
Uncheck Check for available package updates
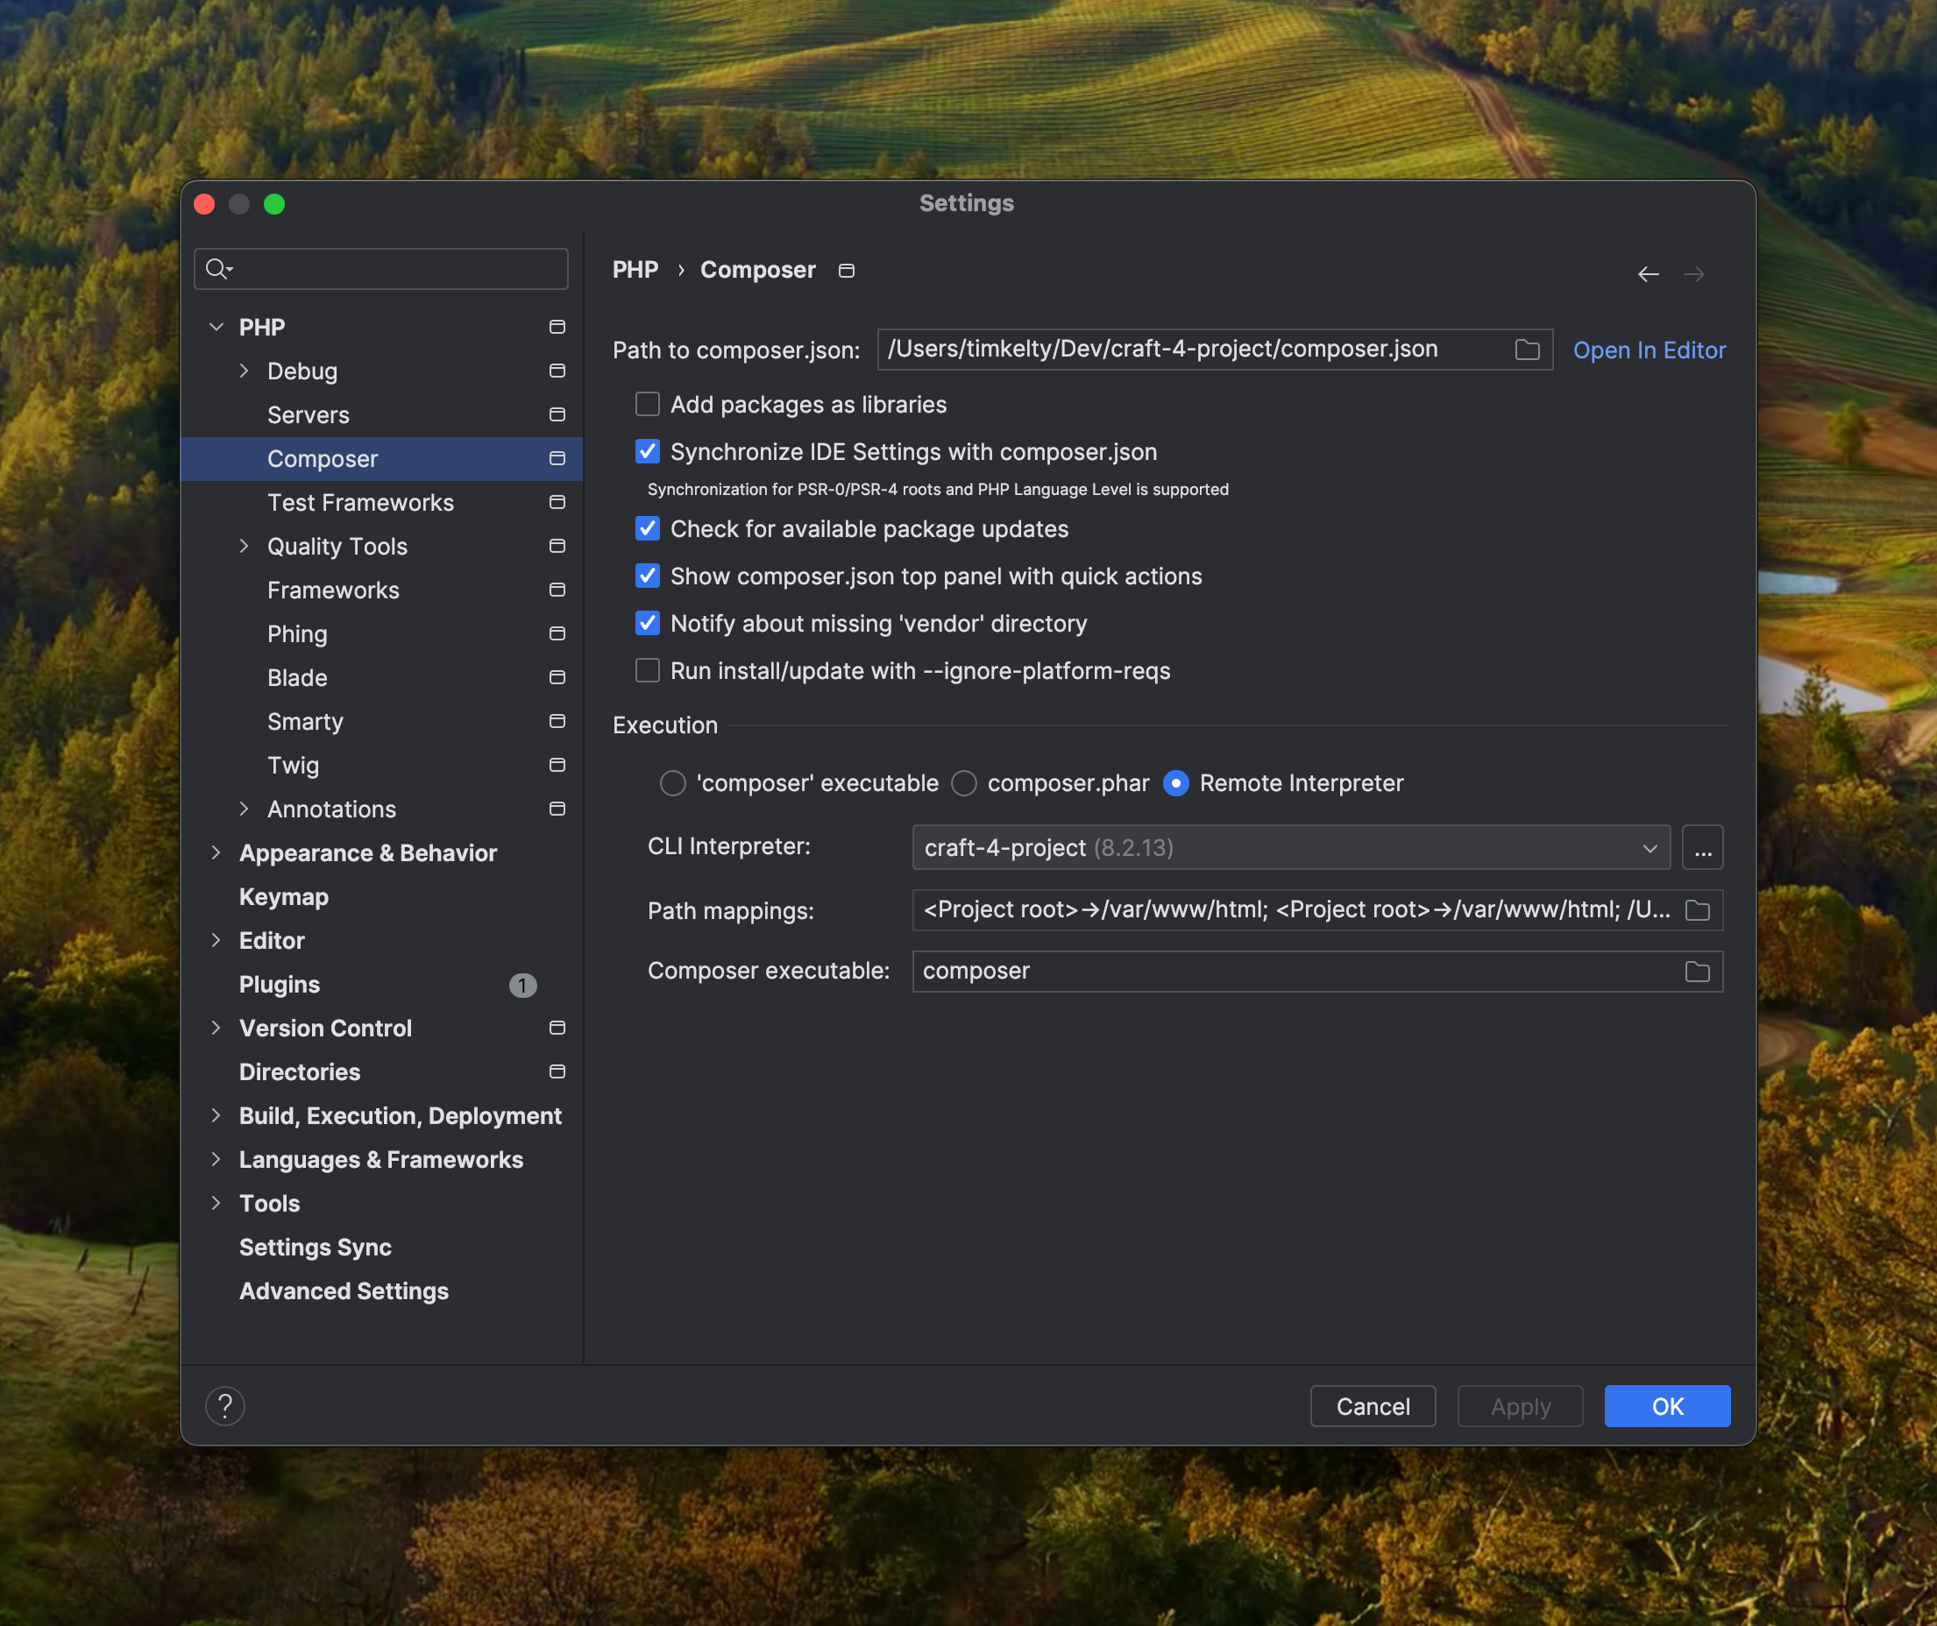[x=648, y=529]
